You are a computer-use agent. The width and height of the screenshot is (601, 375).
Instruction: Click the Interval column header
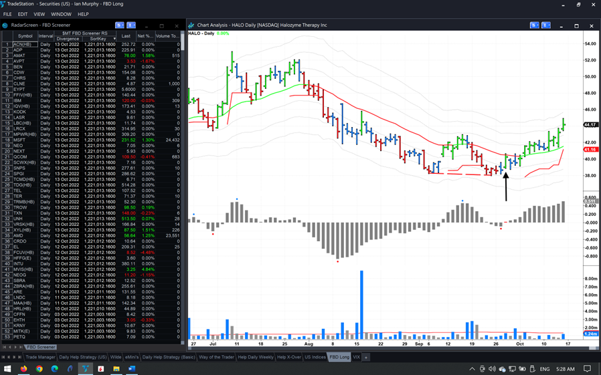coord(46,36)
